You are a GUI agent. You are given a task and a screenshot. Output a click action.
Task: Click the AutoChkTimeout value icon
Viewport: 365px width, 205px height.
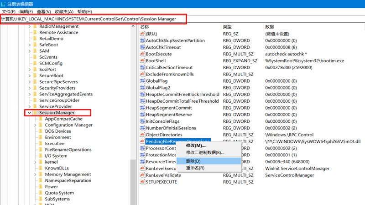[x=142, y=47]
